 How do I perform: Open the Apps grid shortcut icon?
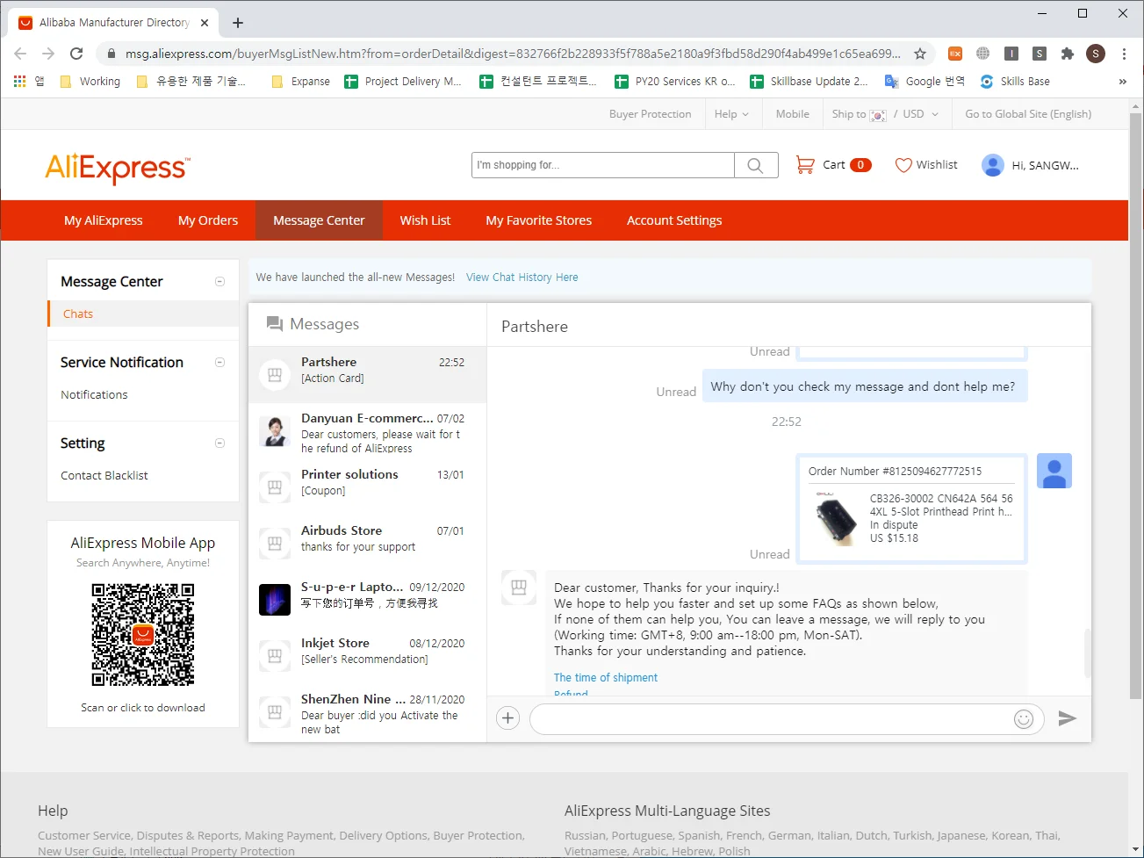[20, 82]
